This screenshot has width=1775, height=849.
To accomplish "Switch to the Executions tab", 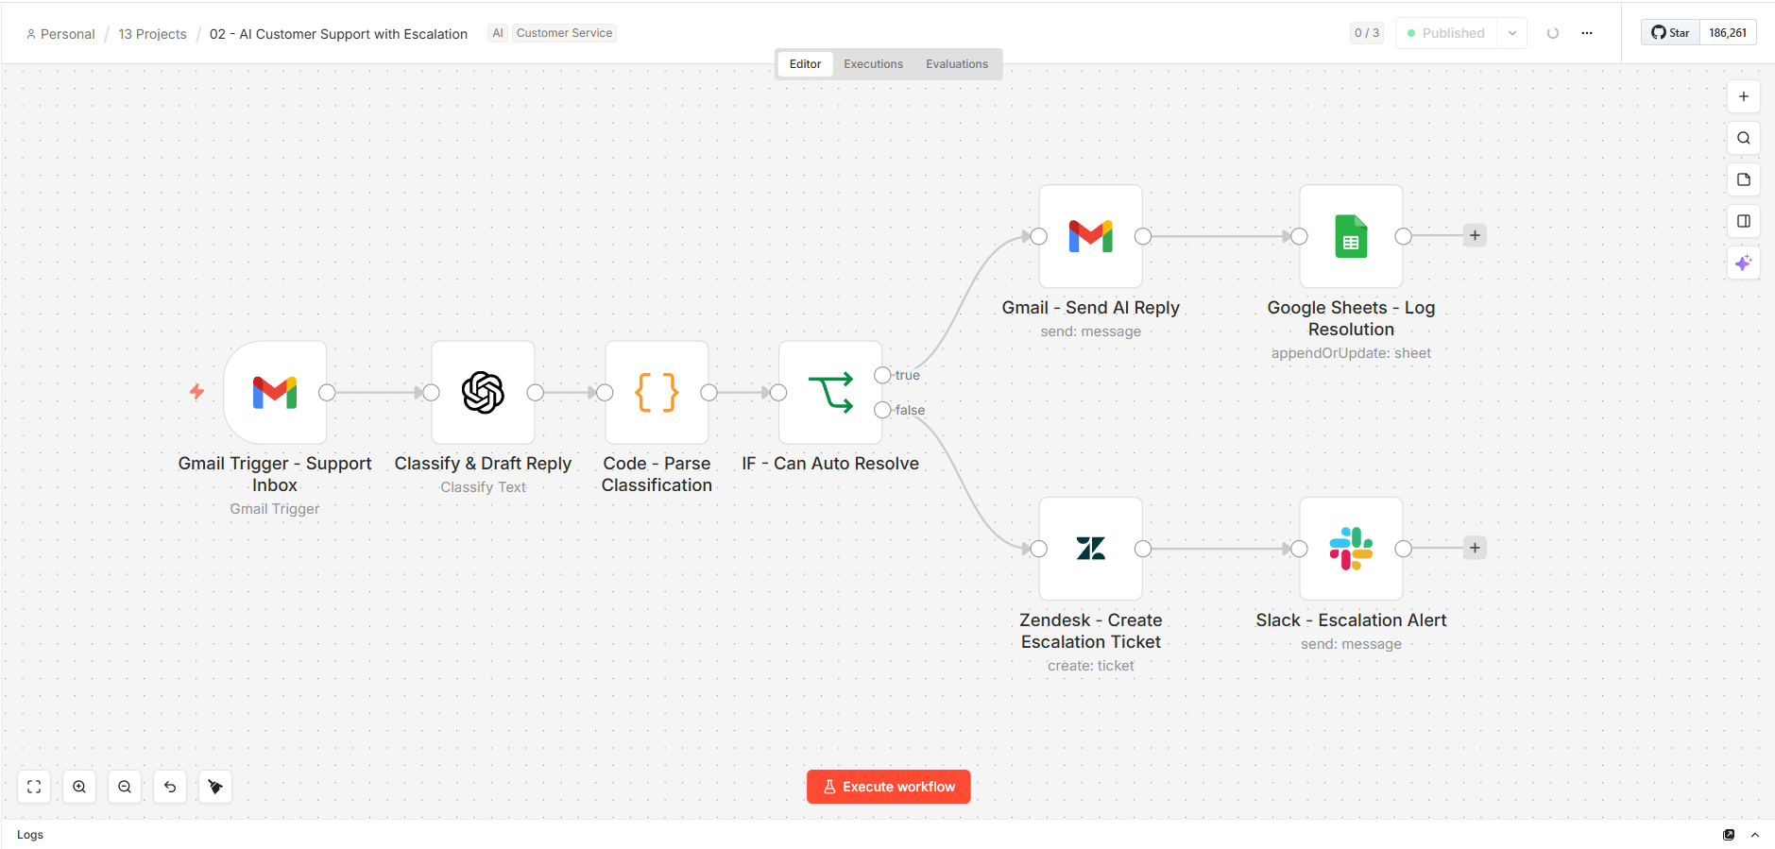I will (x=873, y=64).
